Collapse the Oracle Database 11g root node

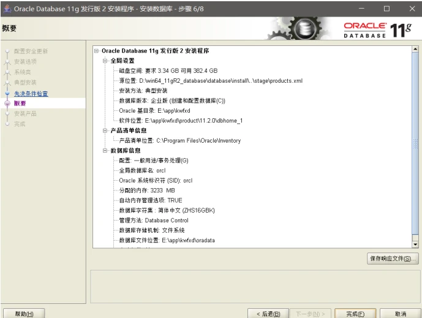tap(96, 51)
